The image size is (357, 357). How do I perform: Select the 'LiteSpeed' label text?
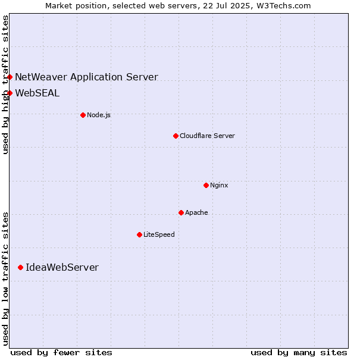[x=159, y=234]
